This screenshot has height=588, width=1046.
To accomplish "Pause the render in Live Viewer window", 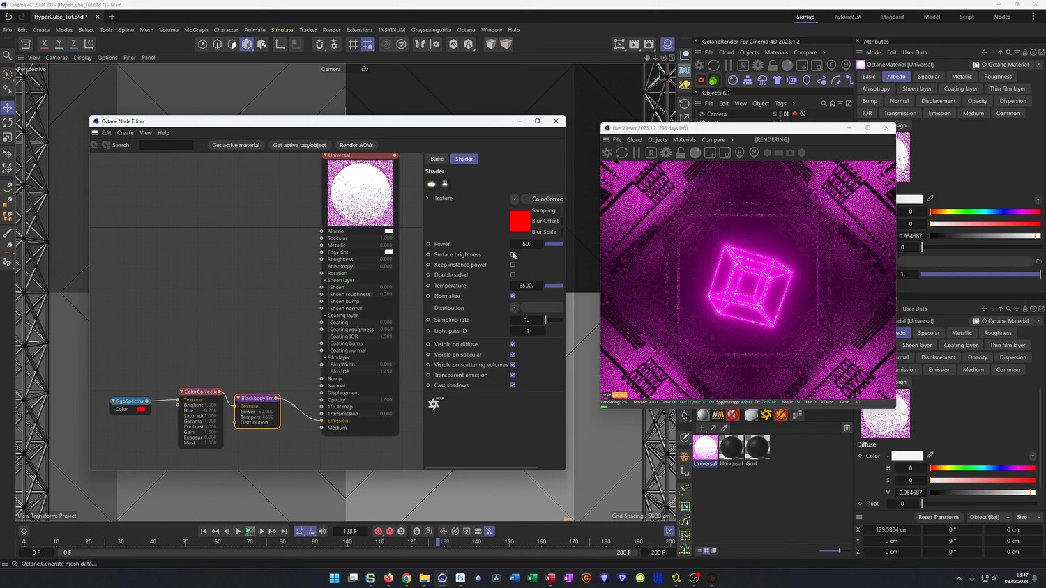I will [637, 153].
